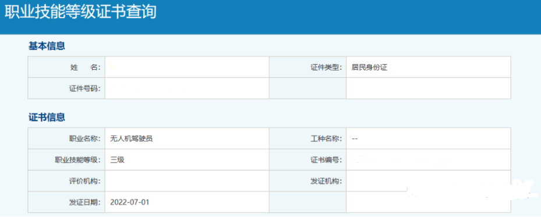This screenshot has height=217, width=541.
Task: Click the 证件类型 label cell
Action: click(307, 67)
